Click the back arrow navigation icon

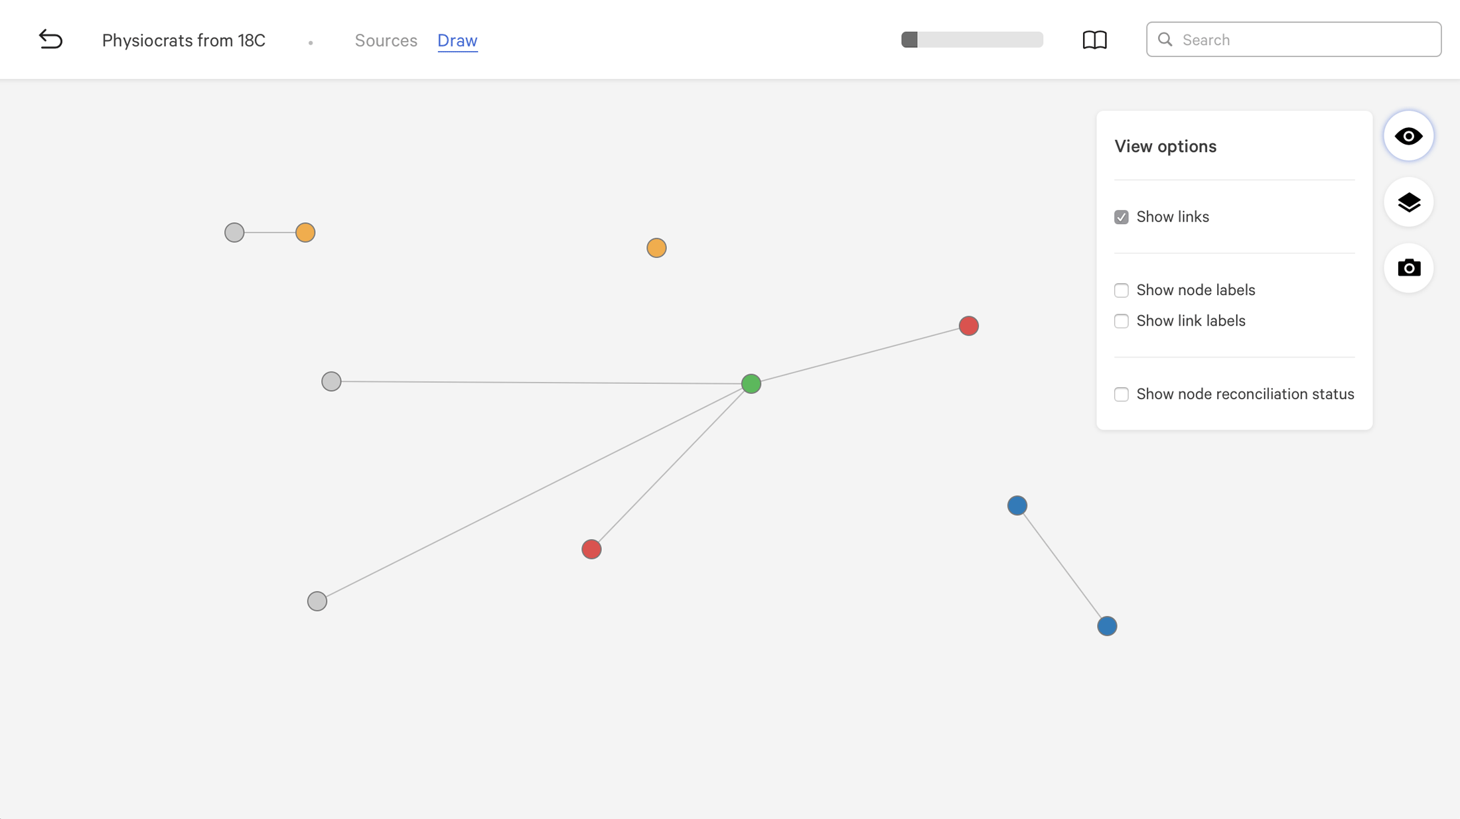click(x=51, y=38)
